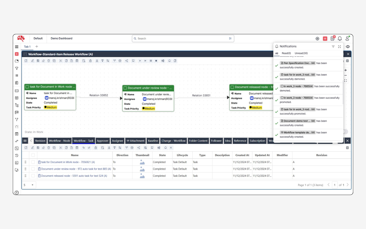Open the search filter options icon

click(x=230, y=38)
